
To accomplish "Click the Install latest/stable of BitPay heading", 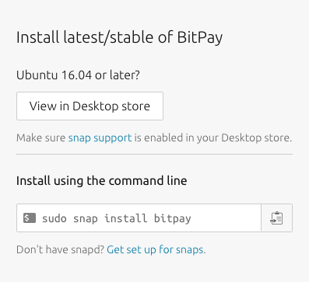I will (119, 37).
